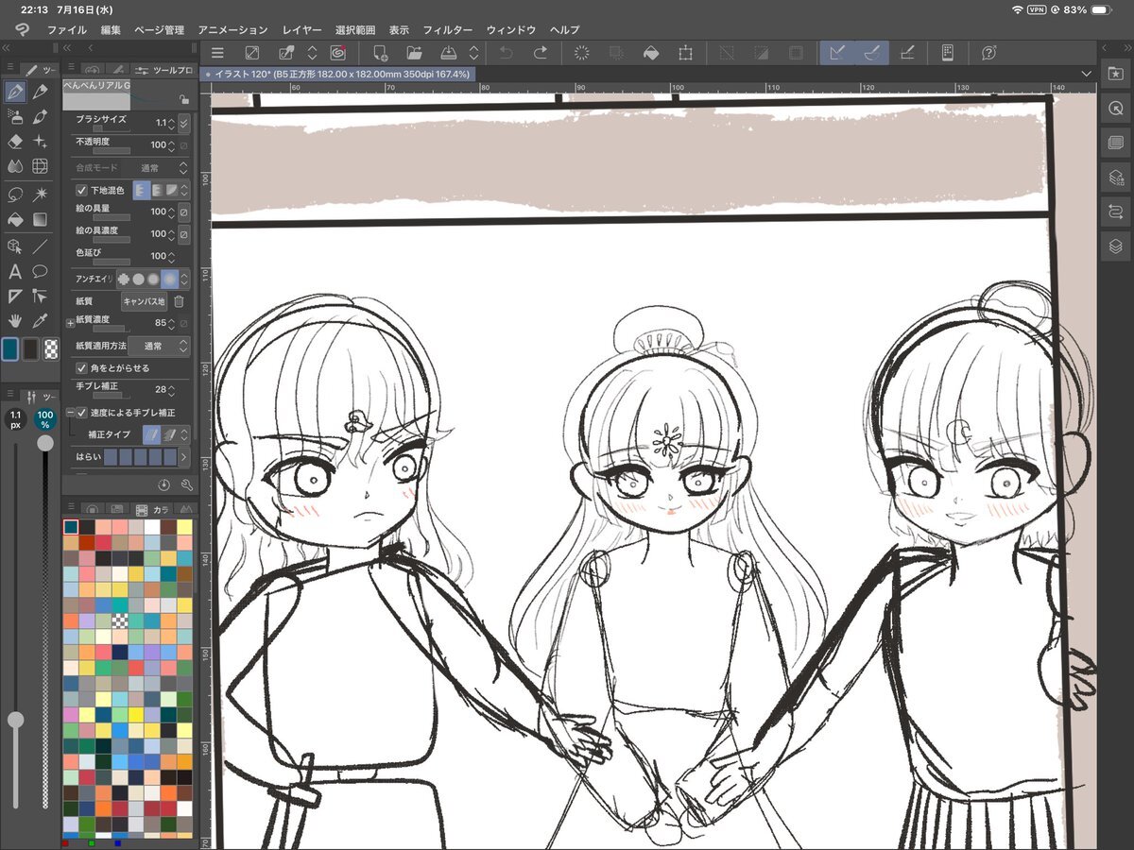Collapse the 速度による手ブレ補正 minus expander

(70, 413)
